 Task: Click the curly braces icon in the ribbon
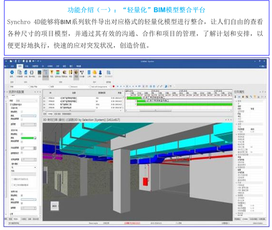pos(32,73)
